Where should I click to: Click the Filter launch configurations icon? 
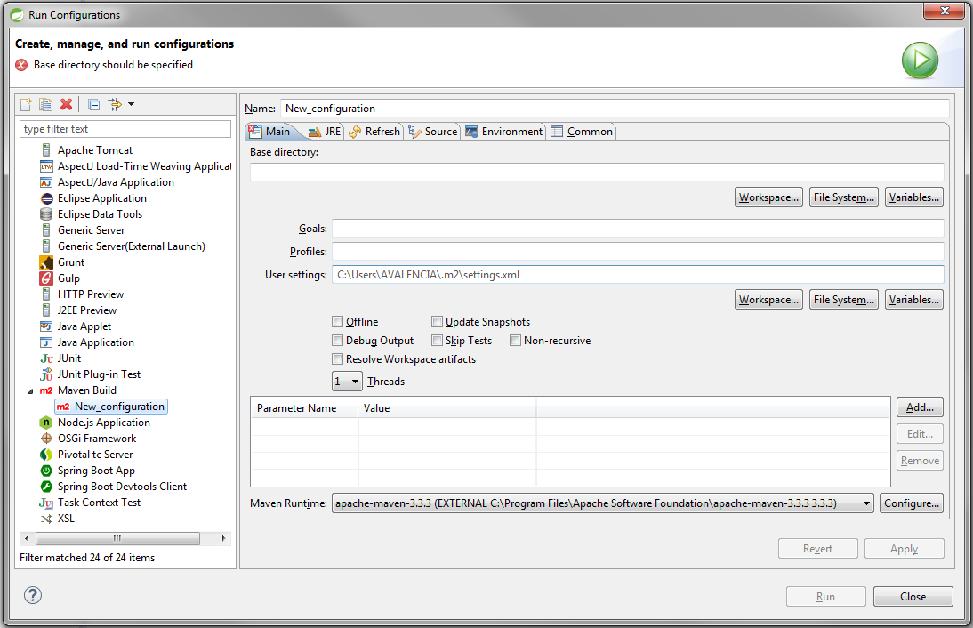[114, 104]
